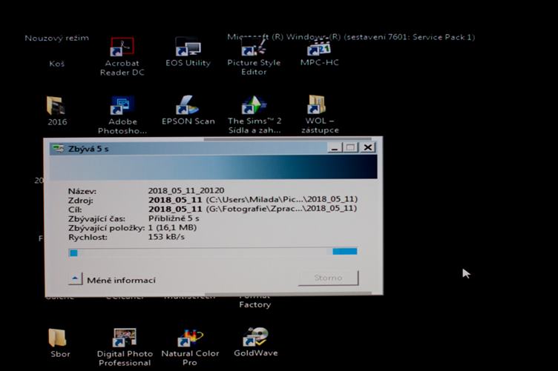Open the Sbor folder
This screenshot has width=558, height=371.
tap(59, 343)
